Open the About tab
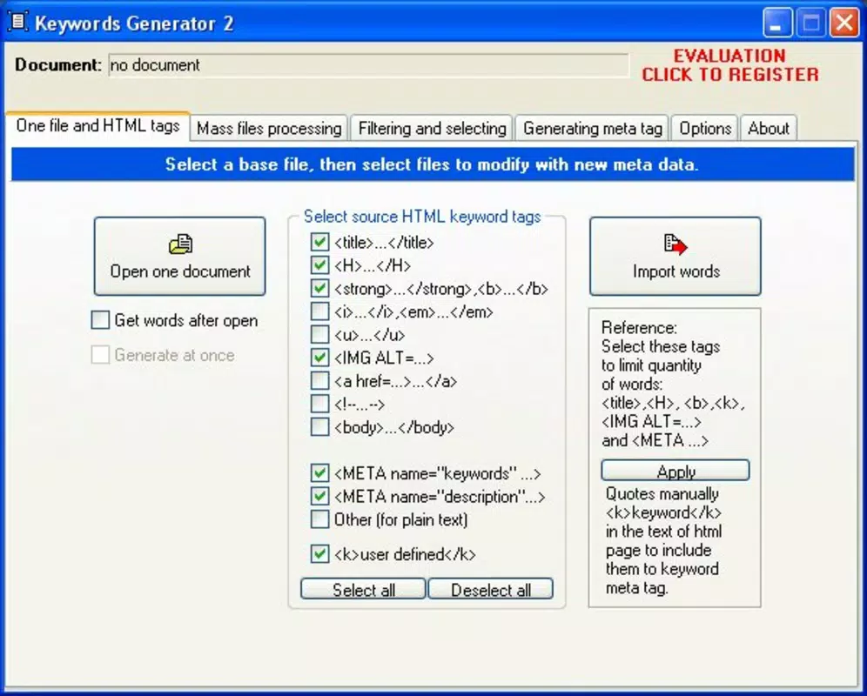867x696 pixels. (768, 128)
